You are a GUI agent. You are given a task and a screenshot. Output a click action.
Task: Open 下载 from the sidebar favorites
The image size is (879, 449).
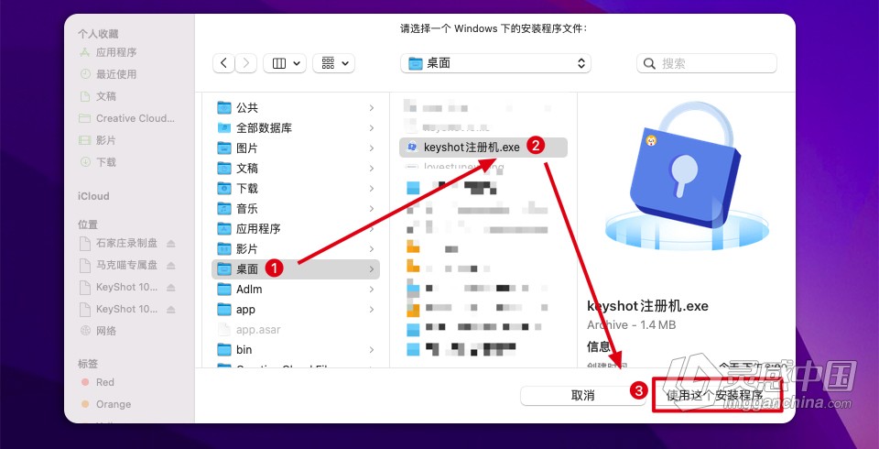[98, 162]
